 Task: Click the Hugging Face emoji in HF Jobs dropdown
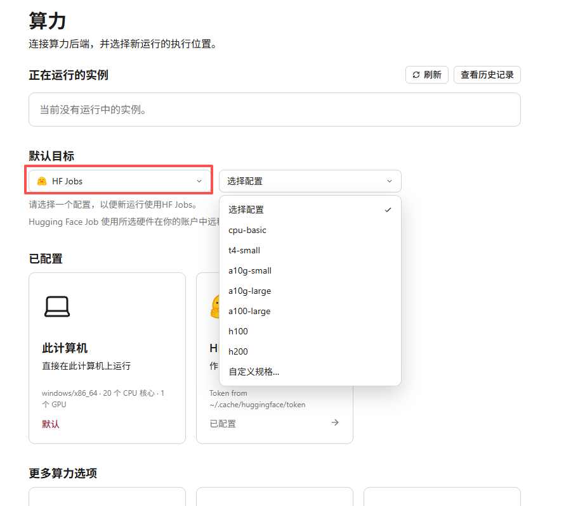(x=42, y=181)
